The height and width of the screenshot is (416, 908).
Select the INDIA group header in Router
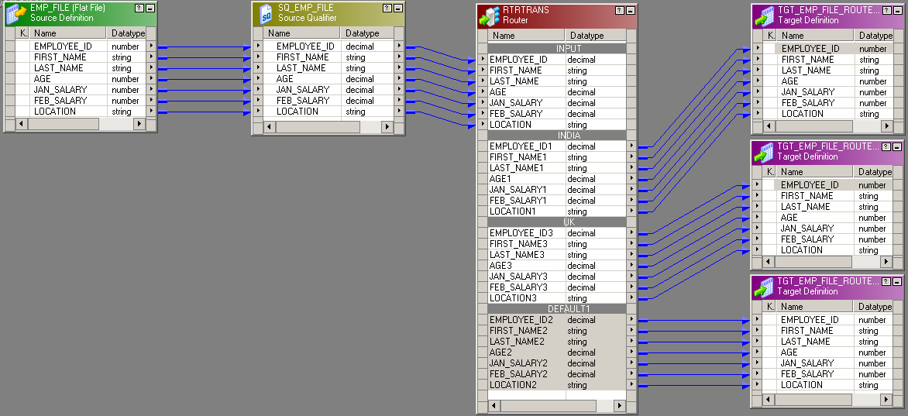tap(569, 135)
